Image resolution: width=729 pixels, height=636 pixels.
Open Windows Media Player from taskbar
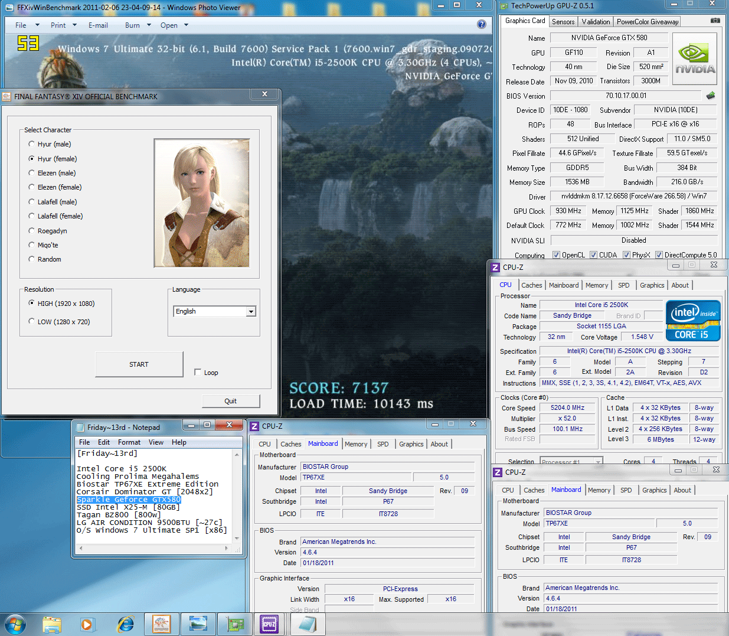[x=87, y=624]
